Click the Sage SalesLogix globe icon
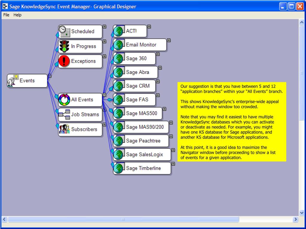Image resolution: width=306 pixels, height=229 pixels. click(119, 154)
